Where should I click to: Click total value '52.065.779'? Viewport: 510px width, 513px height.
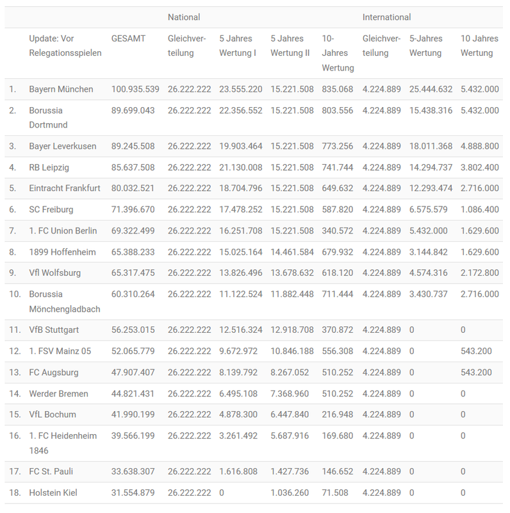coord(133,351)
